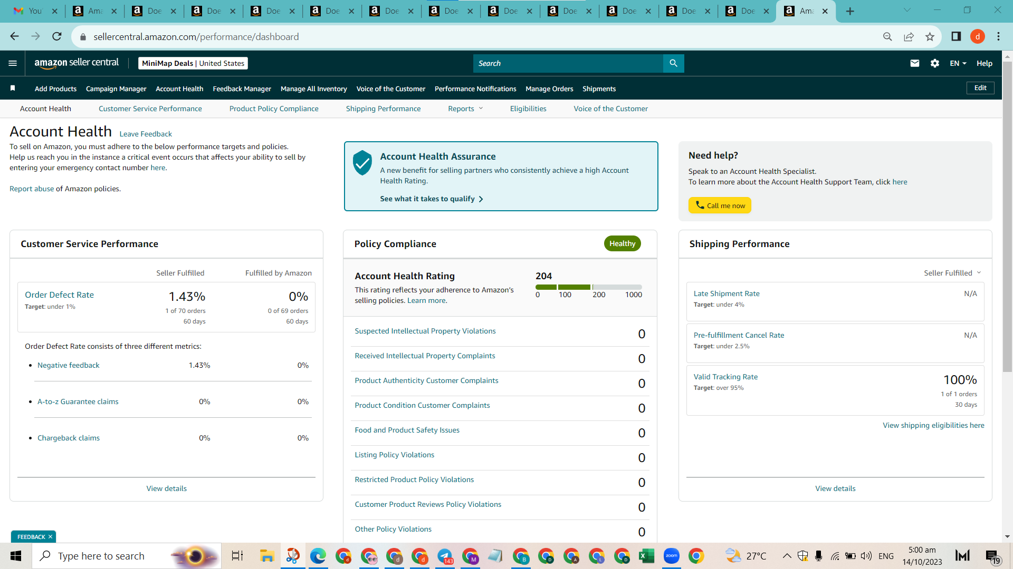The image size is (1013, 569).
Task: Open Excel from the taskbar
Action: 646,556
